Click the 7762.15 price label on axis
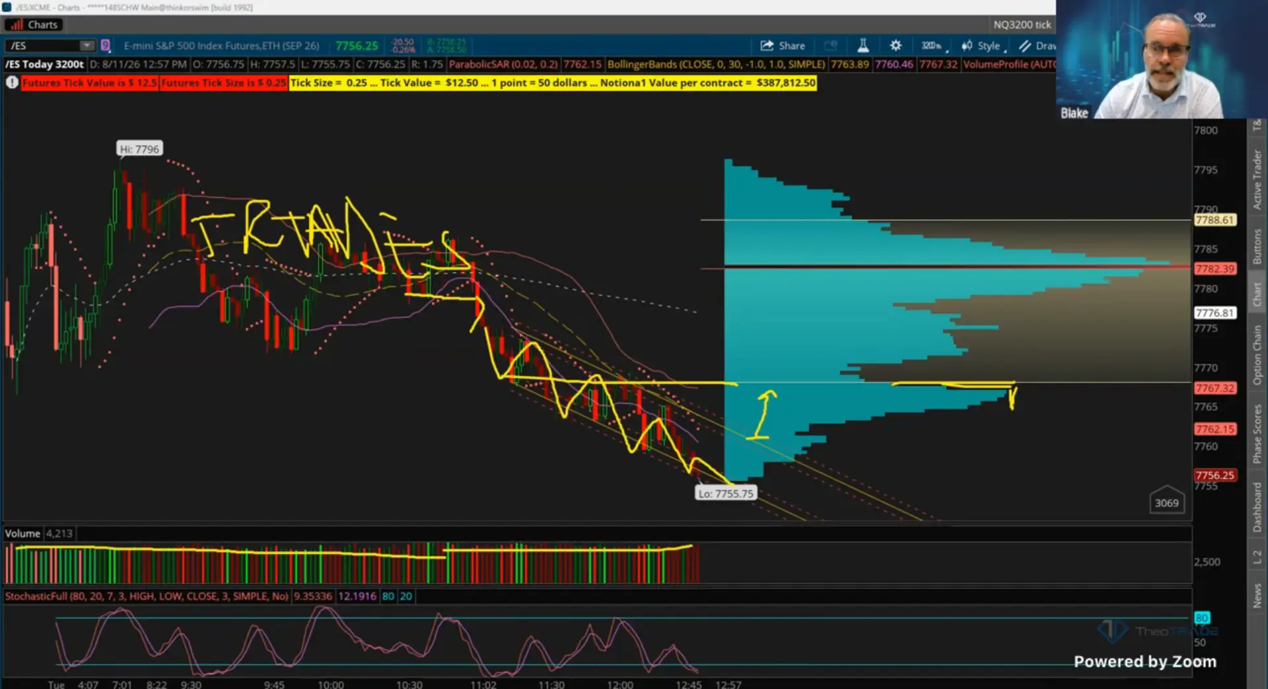The width and height of the screenshot is (1268, 689). [1215, 429]
